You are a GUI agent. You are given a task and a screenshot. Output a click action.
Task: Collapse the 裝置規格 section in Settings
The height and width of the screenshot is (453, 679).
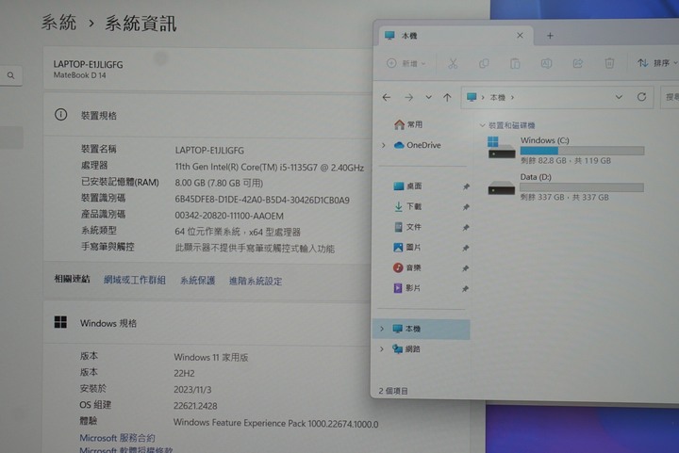pyautogui.click(x=207, y=116)
